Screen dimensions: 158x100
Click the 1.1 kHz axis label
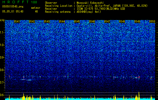[2, 32]
